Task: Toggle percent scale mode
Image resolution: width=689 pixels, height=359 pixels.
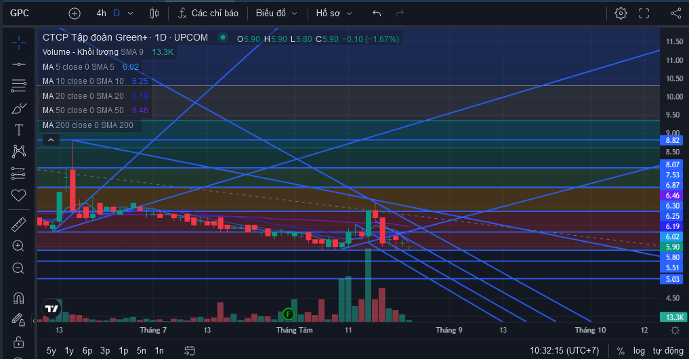Action: pyautogui.click(x=621, y=351)
